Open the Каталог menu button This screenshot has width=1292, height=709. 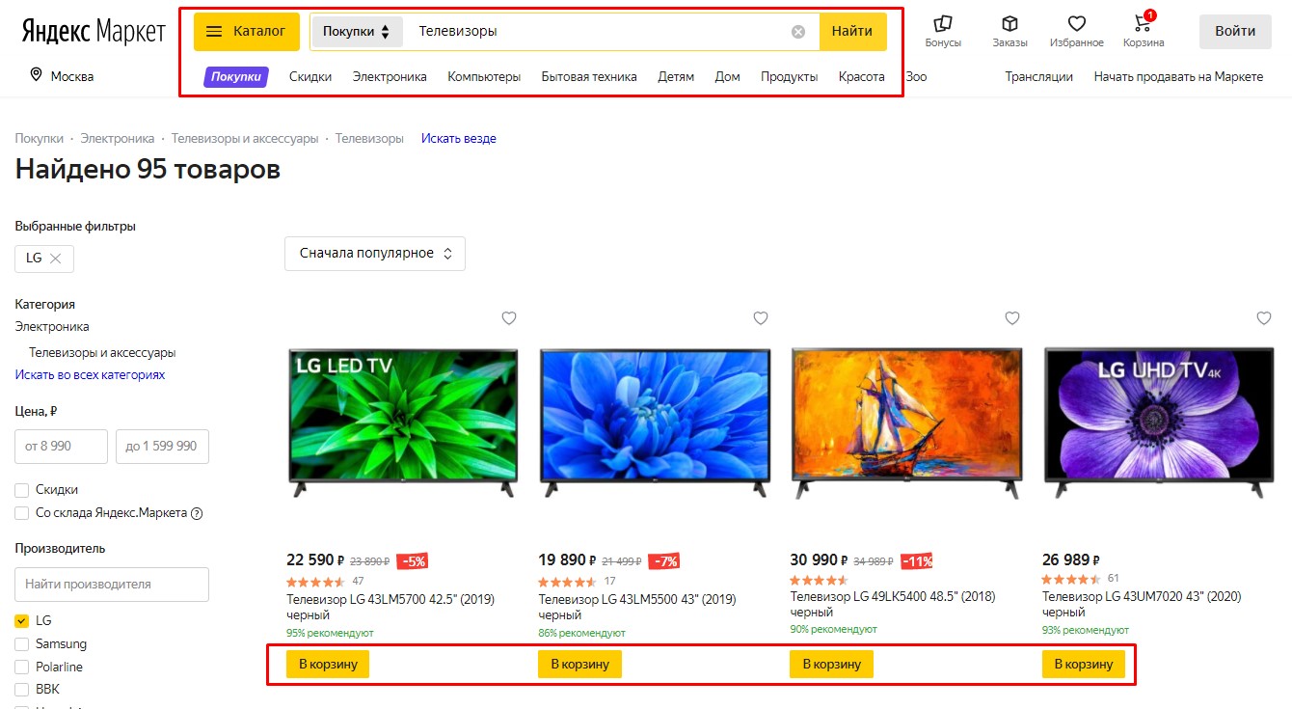(247, 32)
